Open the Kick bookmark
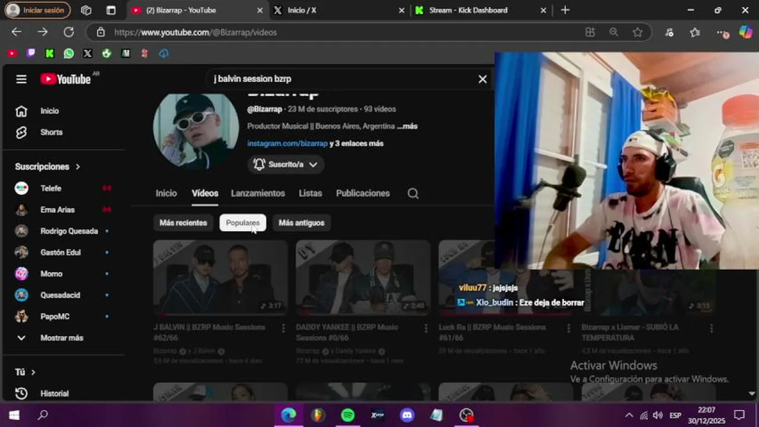Image resolution: width=759 pixels, height=427 pixels. point(50,53)
